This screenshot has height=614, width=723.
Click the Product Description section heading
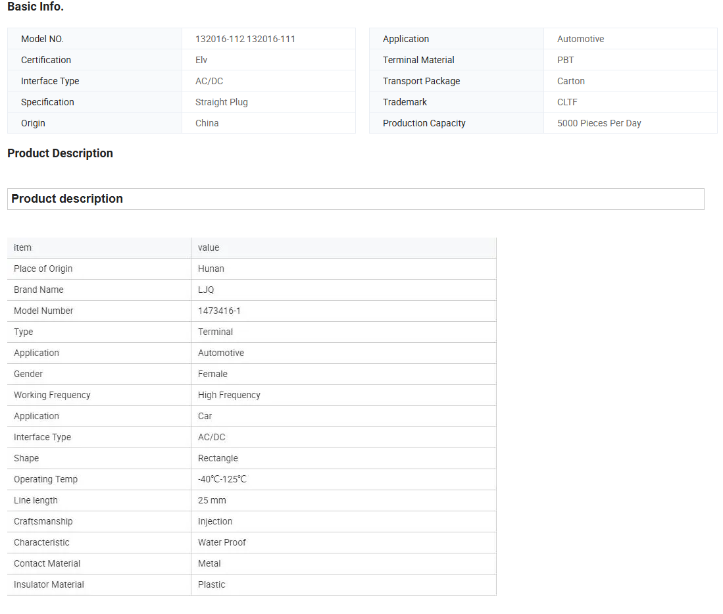[60, 153]
